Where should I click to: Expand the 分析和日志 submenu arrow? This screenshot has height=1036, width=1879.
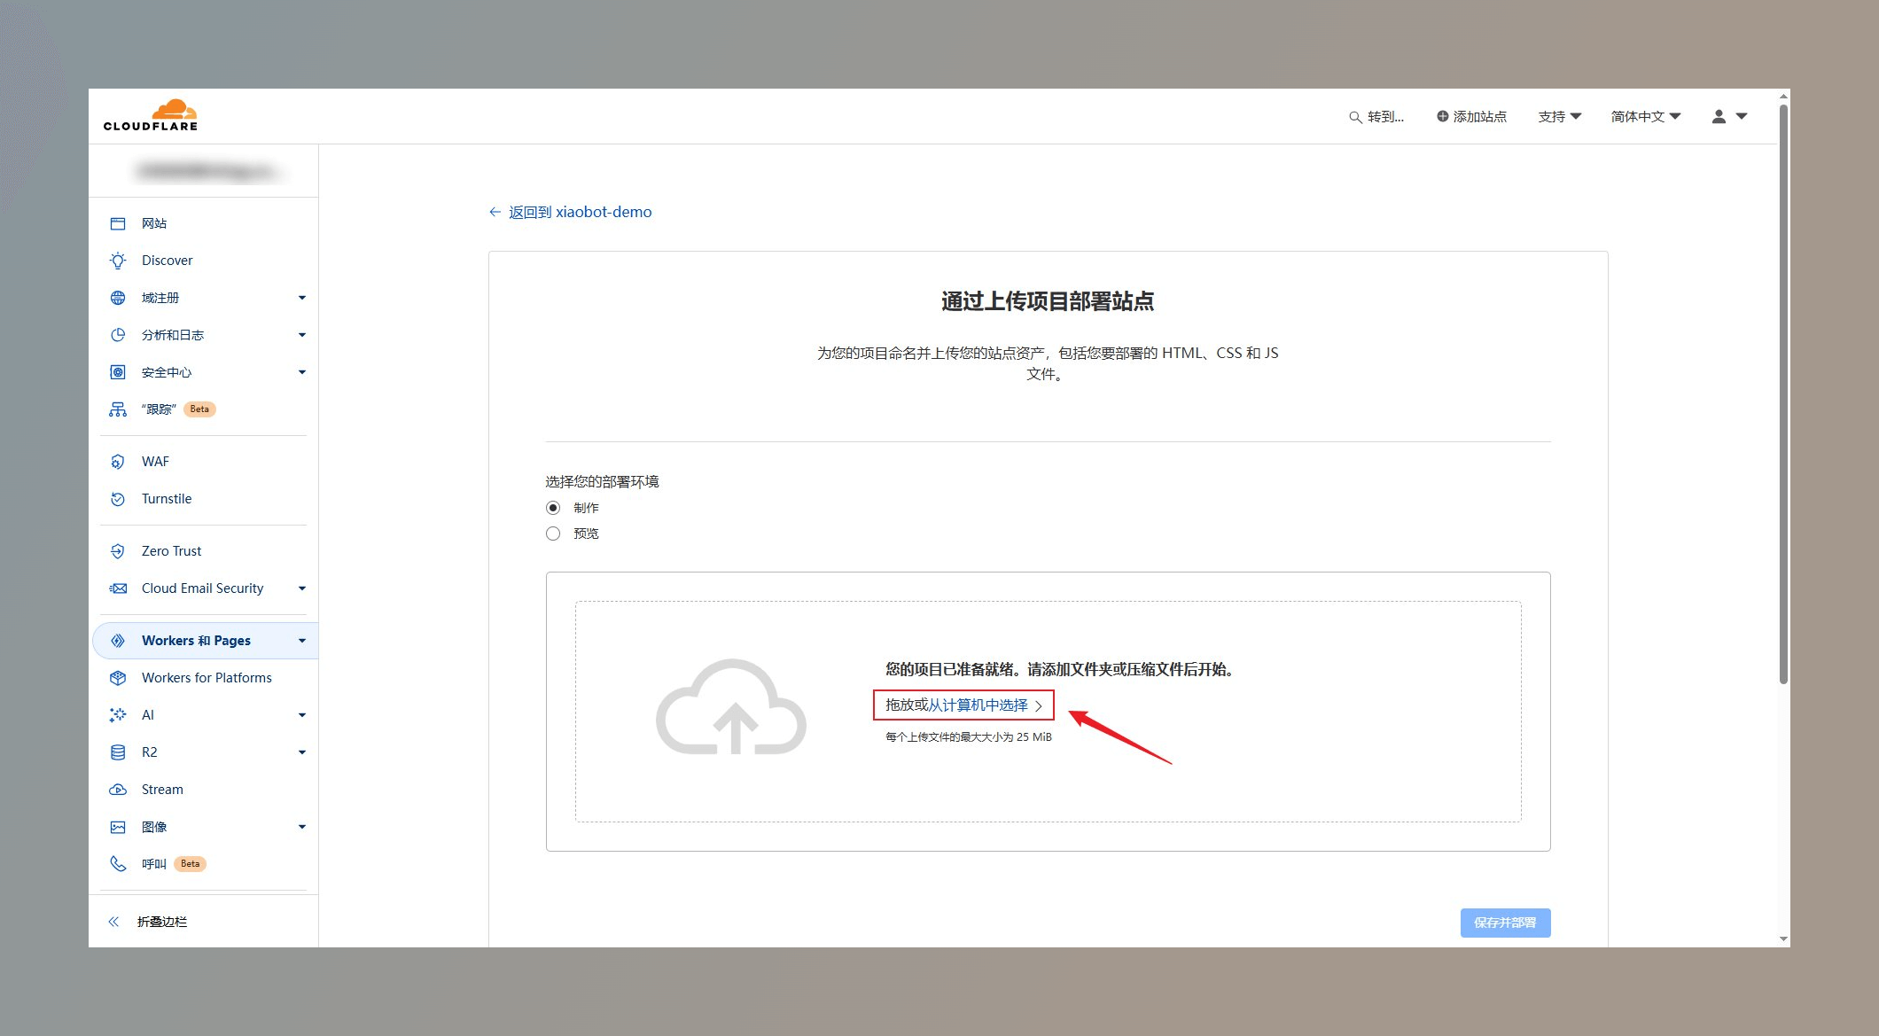(302, 335)
